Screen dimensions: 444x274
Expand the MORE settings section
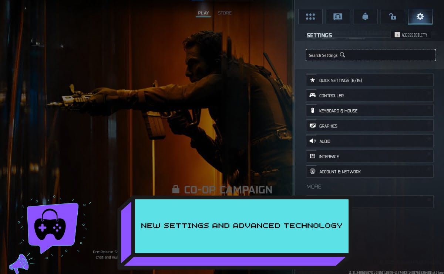(x=314, y=186)
